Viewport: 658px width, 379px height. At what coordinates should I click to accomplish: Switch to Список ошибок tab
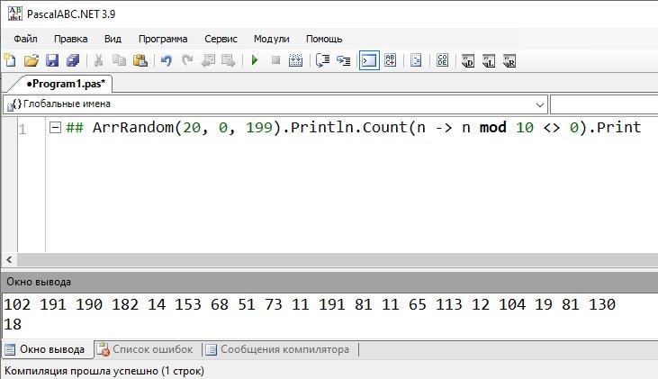tap(145, 349)
